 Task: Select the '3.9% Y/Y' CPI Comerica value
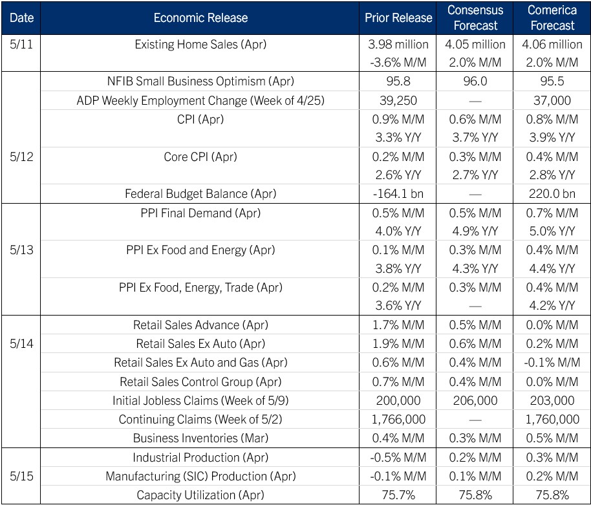click(x=552, y=138)
